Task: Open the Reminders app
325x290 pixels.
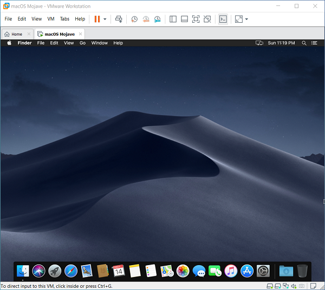Action: (151, 271)
